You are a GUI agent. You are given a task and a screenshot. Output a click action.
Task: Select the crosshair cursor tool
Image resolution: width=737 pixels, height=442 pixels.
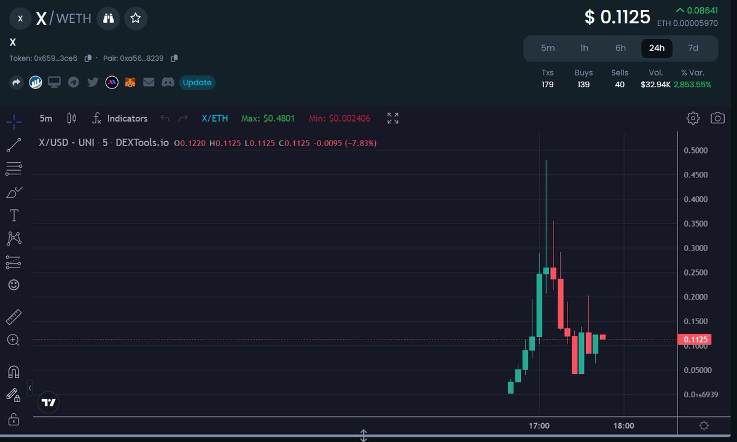14,121
